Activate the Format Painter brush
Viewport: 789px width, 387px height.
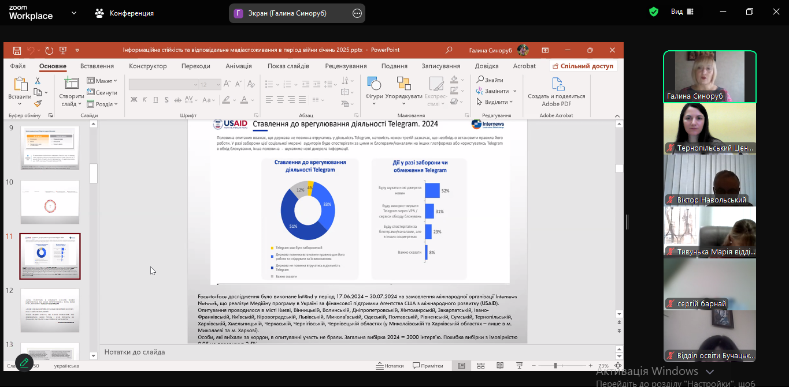pyautogui.click(x=38, y=103)
